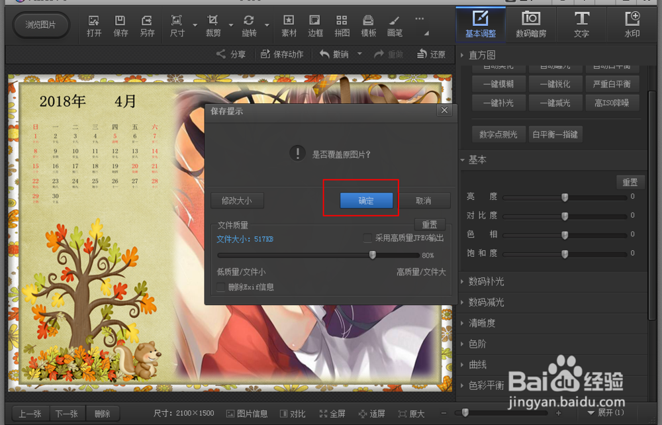Apply 一键减光 button
662x425 pixels.
555,103
